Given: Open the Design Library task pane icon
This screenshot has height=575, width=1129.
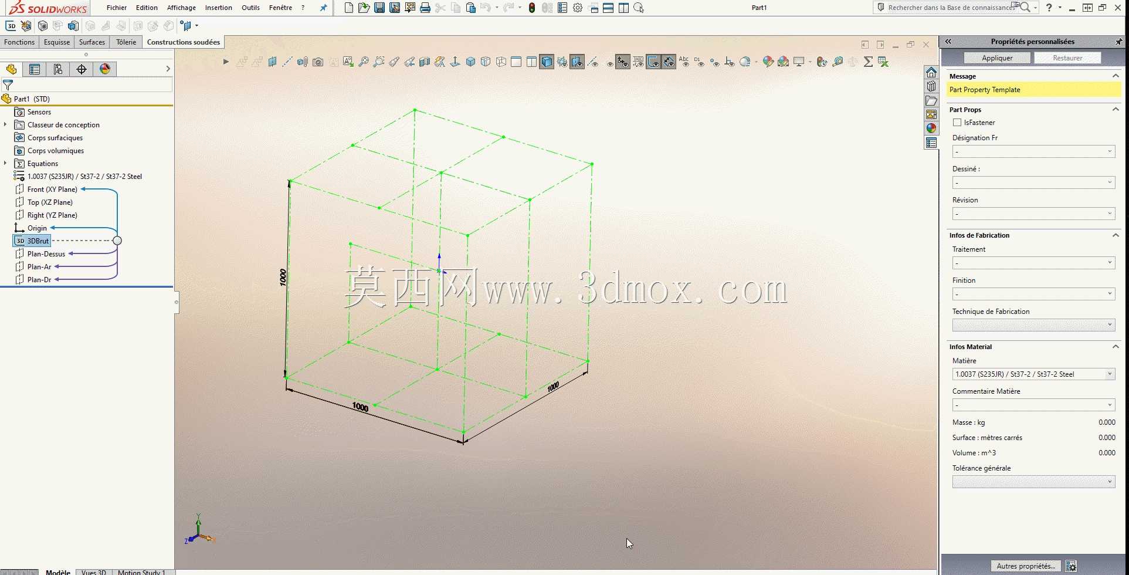Looking at the screenshot, I should click(x=931, y=86).
